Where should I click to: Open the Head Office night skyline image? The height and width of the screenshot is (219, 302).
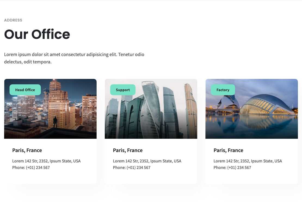coord(50,109)
